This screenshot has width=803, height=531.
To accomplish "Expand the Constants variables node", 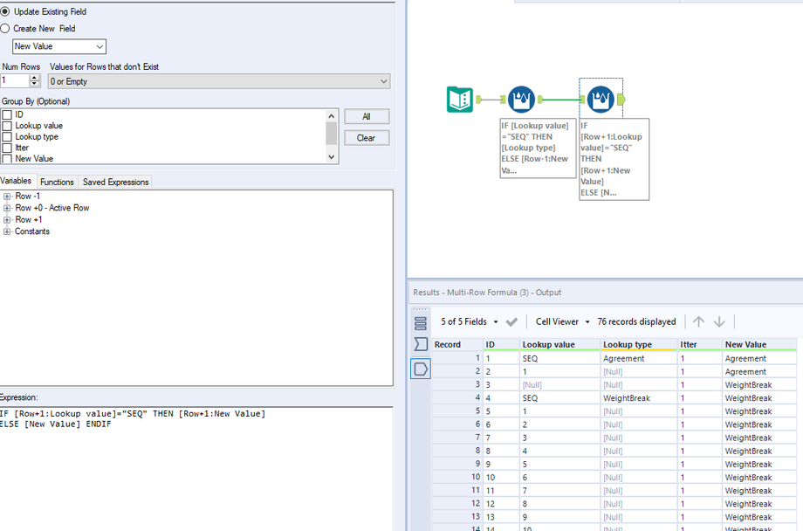I will 7,231.
